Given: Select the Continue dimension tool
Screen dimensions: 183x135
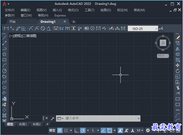Looking at the screenshot, I should (67, 28).
